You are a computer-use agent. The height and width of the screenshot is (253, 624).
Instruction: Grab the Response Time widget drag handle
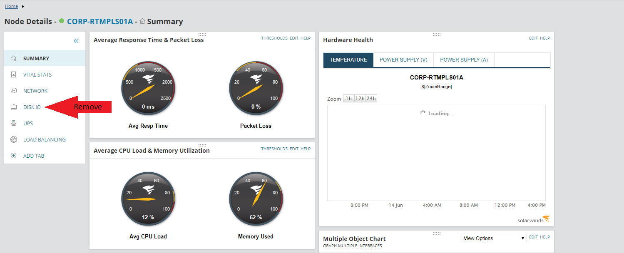coord(202,34)
